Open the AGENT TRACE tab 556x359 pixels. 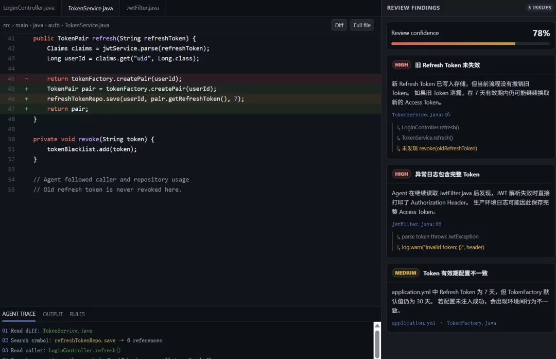(x=19, y=314)
